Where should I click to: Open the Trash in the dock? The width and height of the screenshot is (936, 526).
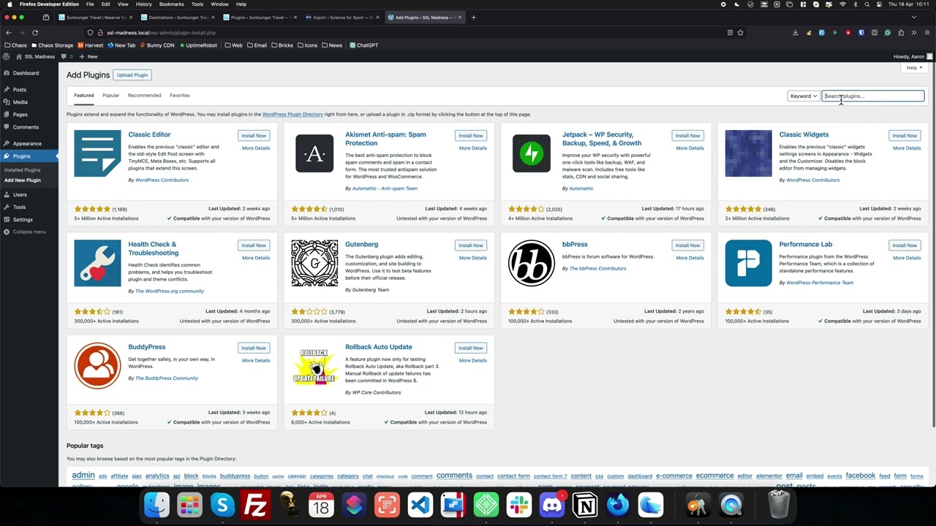(x=779, y=505)
